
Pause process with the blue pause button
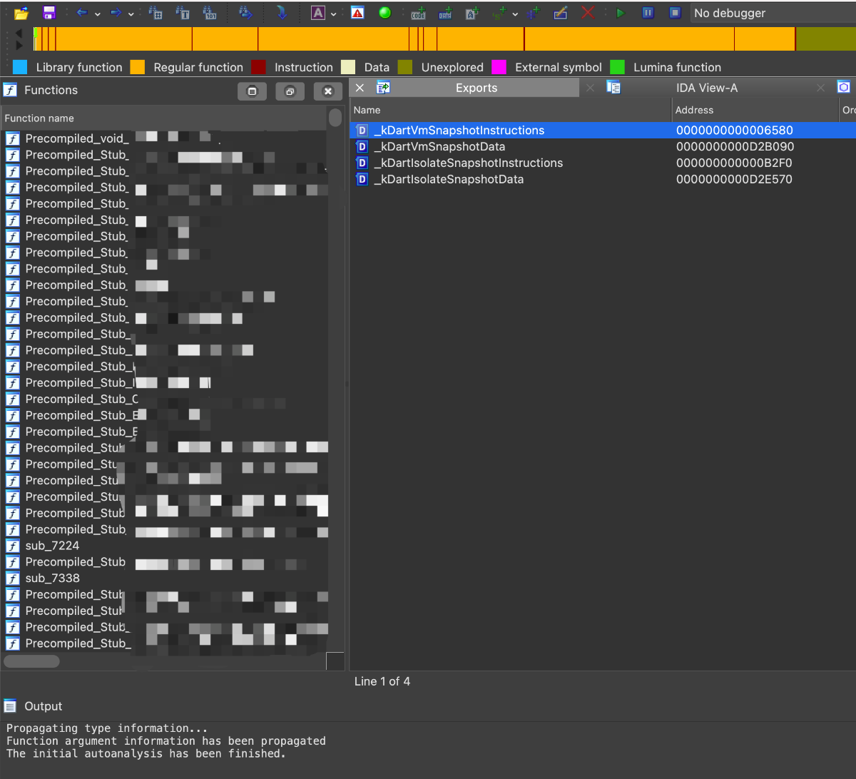pos(648,13)
